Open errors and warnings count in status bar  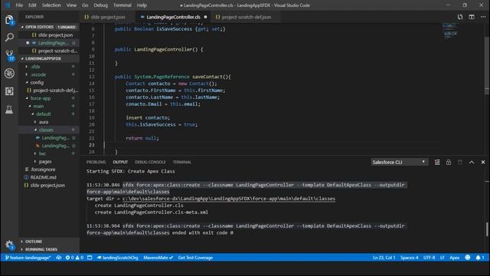coord(74,258)
